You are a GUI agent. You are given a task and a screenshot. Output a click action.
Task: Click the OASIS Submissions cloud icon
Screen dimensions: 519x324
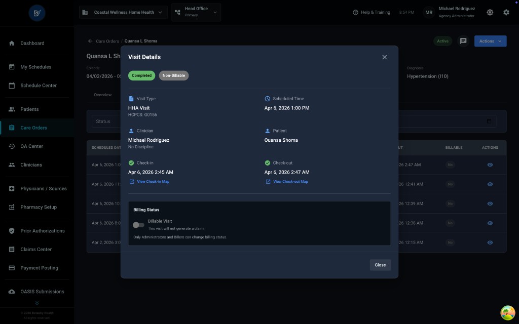(12, 292)
